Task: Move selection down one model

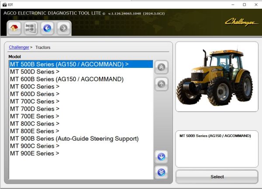Action: (x=161, y=157)
